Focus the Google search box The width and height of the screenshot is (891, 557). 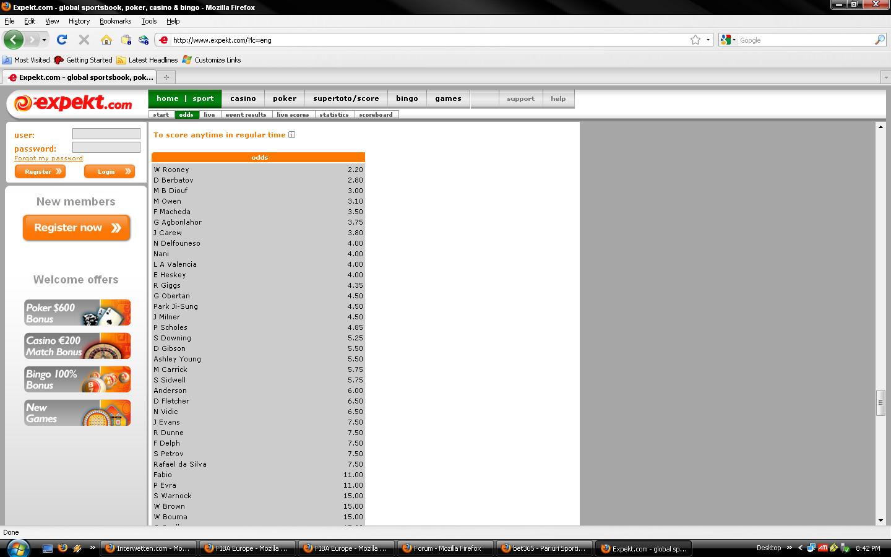806,40
